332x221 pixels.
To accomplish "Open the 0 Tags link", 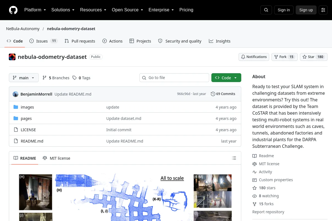I will point(81,78).
